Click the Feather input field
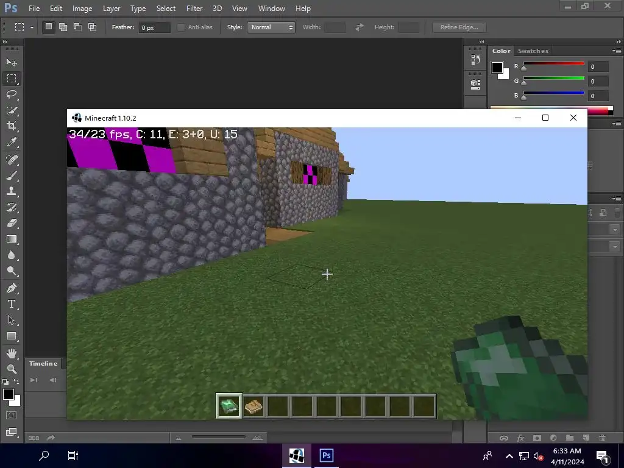The height and width of the screenshot is (468, 624). (x=154, y=27)
